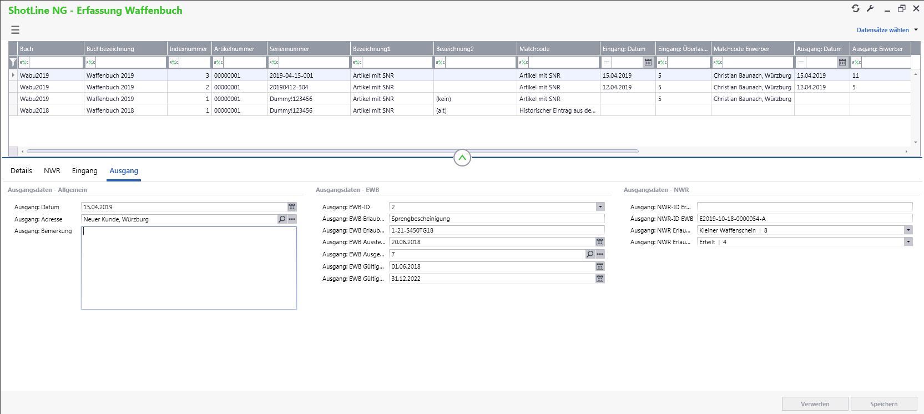
Task: Open calendar in Ausgang: Datum filter cell
Action: coord(842,62)
